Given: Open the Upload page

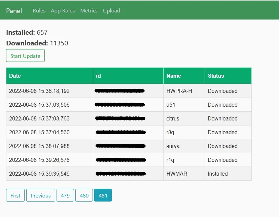Looking at the screenshot, I should (111, 11).
